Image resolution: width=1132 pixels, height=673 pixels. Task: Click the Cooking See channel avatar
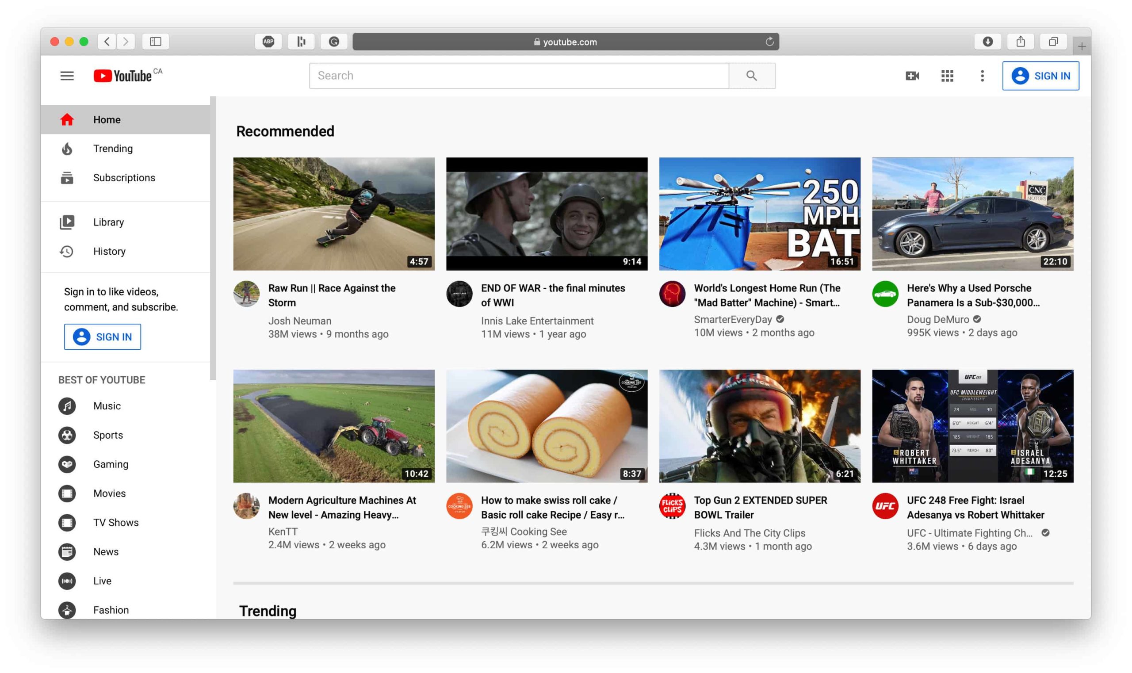pos(459,506)
